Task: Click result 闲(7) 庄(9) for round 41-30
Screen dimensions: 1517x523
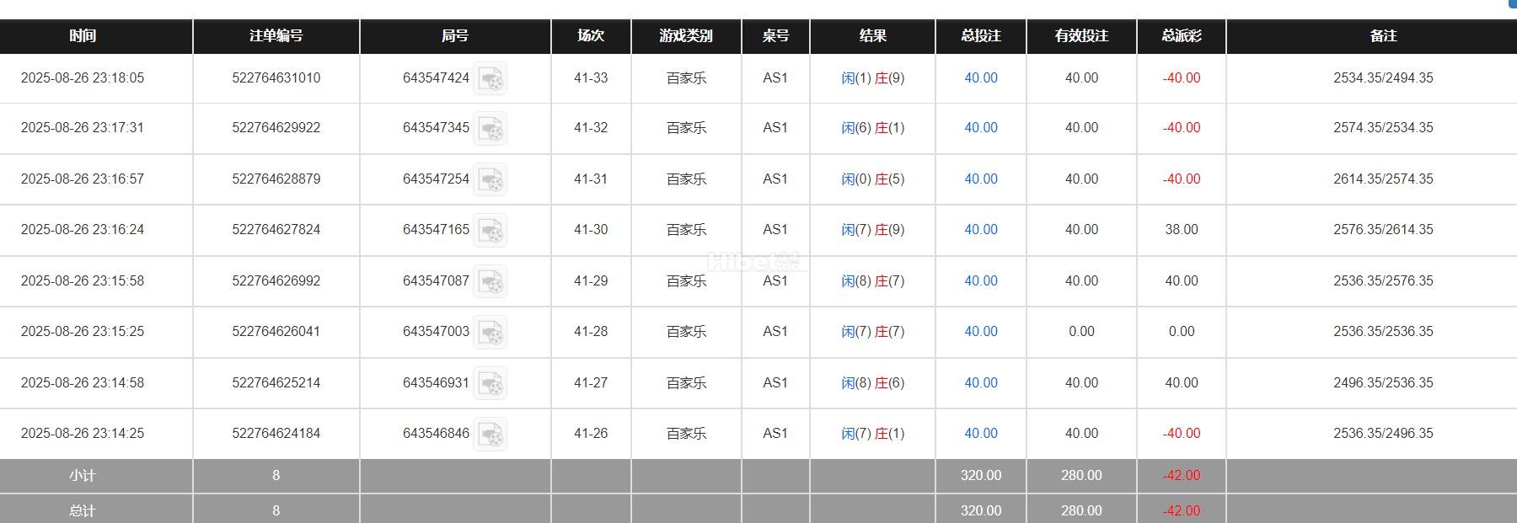Action: click(x=872, y=230)
